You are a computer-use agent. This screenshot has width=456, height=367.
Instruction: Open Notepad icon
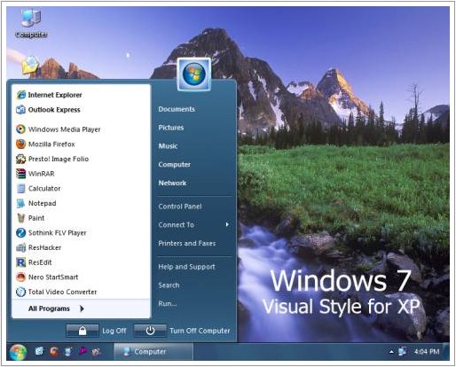pyautogui.click(x=20, y=203)
